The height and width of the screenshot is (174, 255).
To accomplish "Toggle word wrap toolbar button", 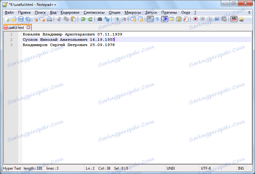I will (150, 19).
